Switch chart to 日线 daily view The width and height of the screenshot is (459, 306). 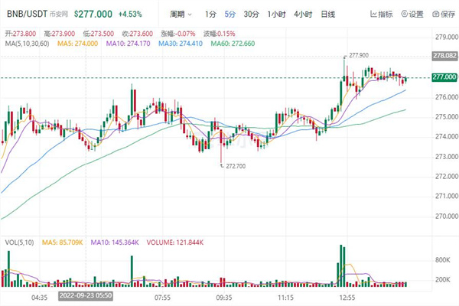pyautogui.click(x=327, y=15)
